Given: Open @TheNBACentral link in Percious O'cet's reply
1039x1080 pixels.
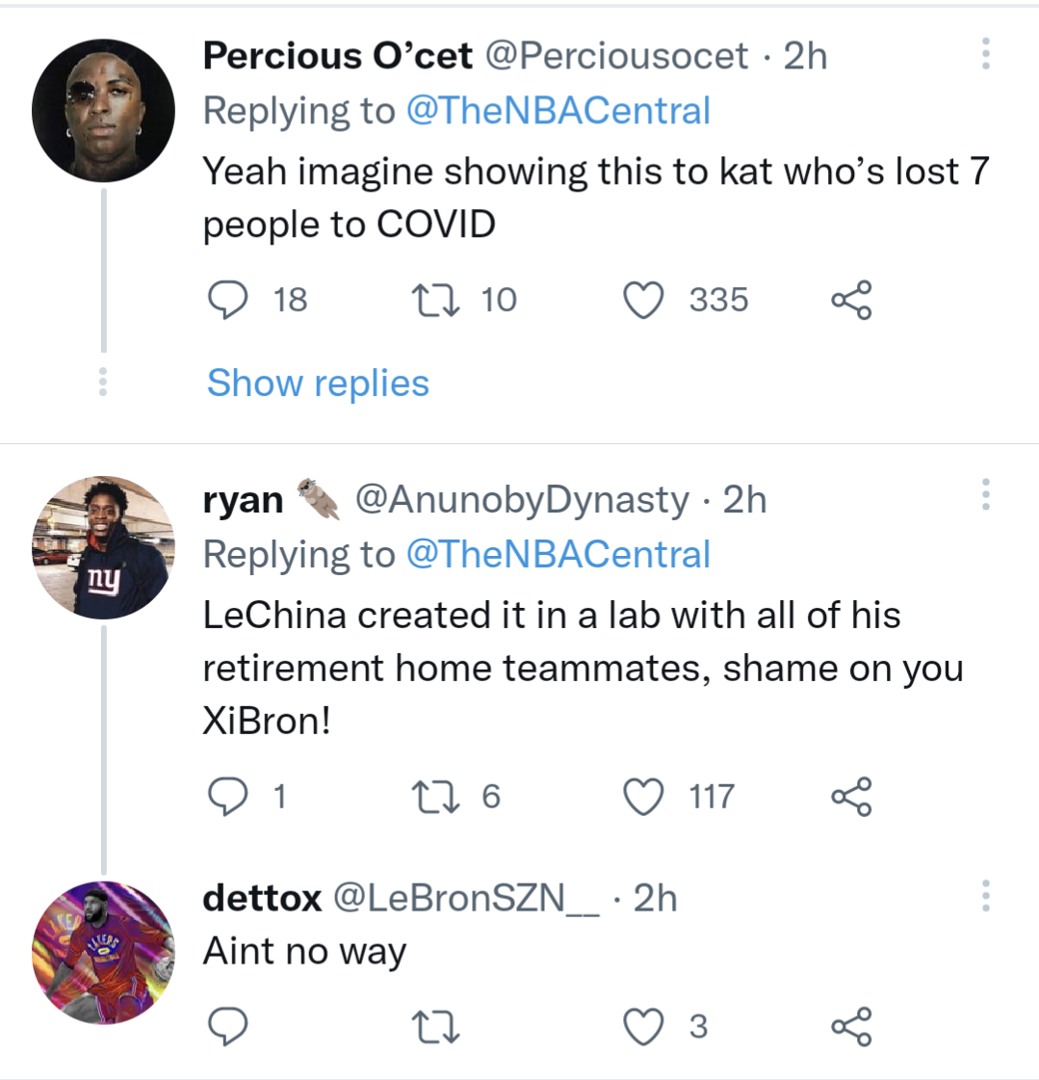Looking at the screenshot, I should click(x=558, y=111).
